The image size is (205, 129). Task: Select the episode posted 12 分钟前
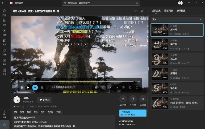(177, 103)
